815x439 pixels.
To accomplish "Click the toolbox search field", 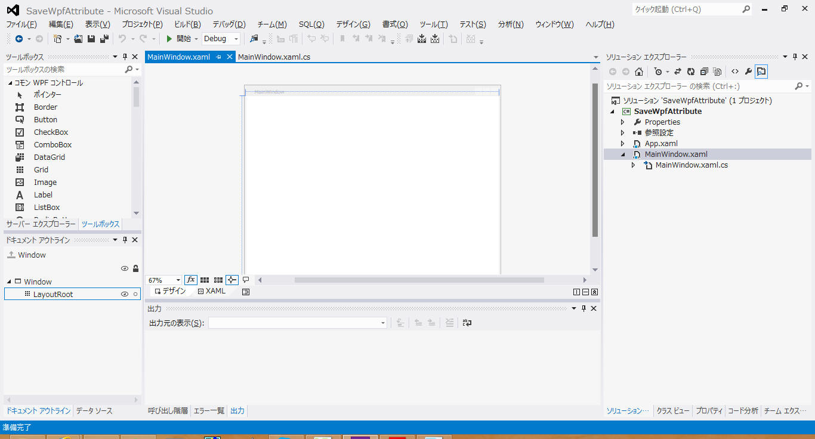I will [64, 70].
